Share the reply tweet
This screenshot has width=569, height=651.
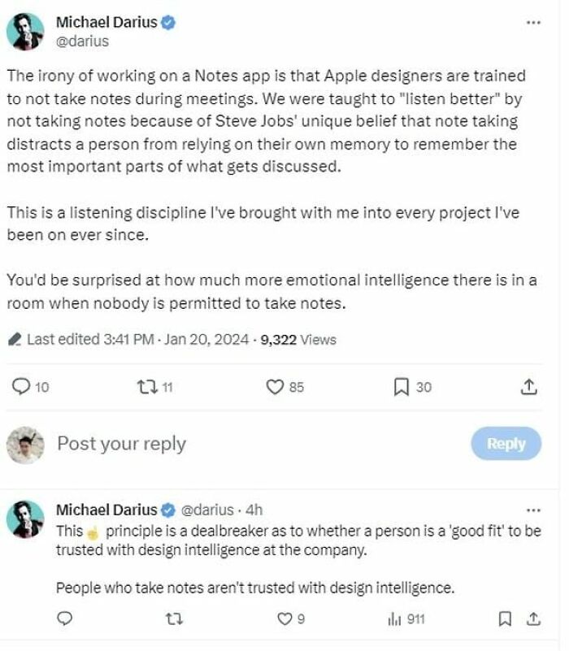click(x=534, y=619)
